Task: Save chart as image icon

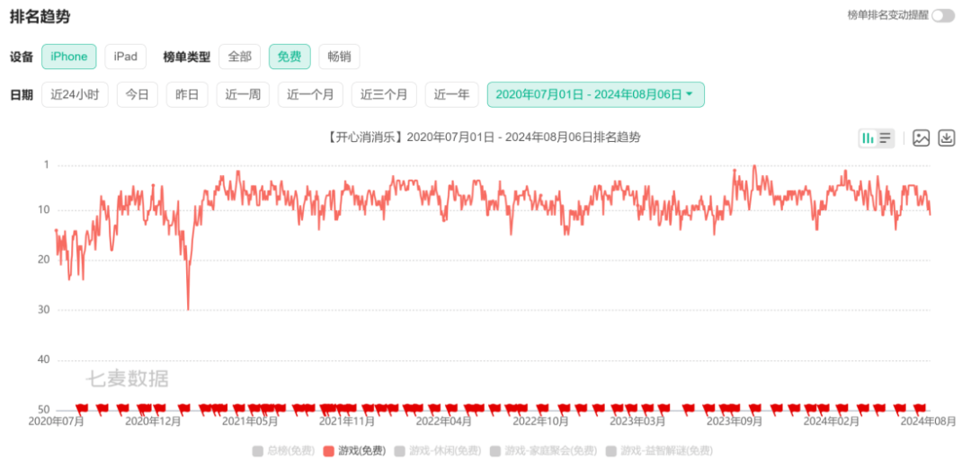Action: click(x=921, y=138)
